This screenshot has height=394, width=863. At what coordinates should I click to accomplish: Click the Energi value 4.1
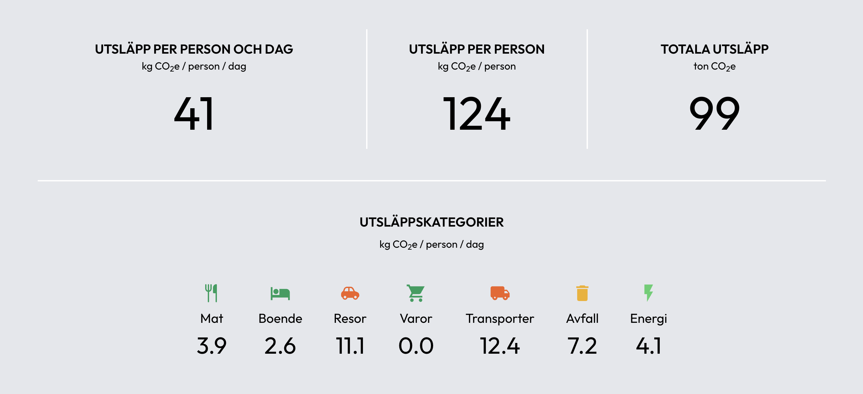(648, 346)
